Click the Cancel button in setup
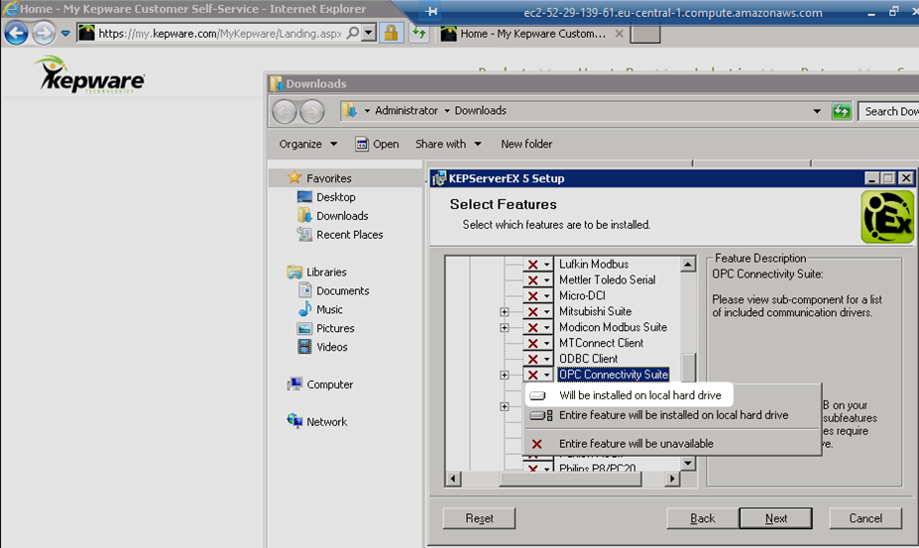The width and height of the screenshot is (919, 548). 865,518
